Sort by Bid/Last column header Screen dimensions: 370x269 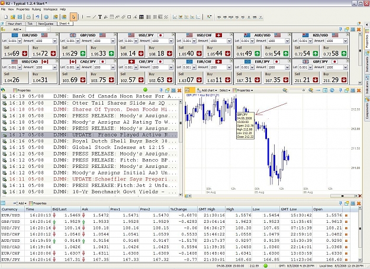(66, 209)
